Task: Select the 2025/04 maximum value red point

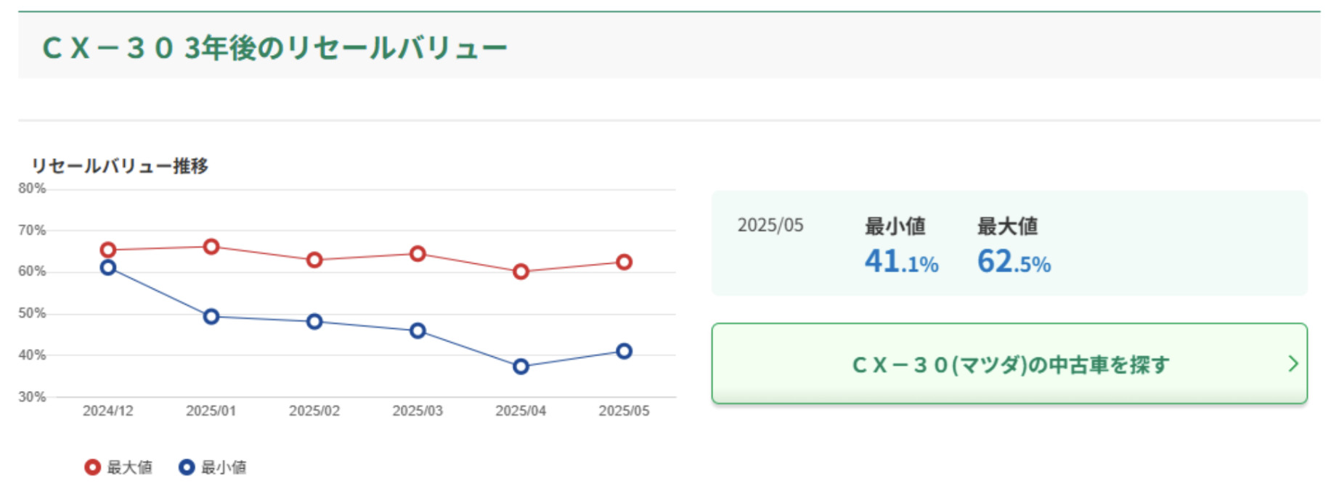Action: pyautogui.click(x=521, y=272)
